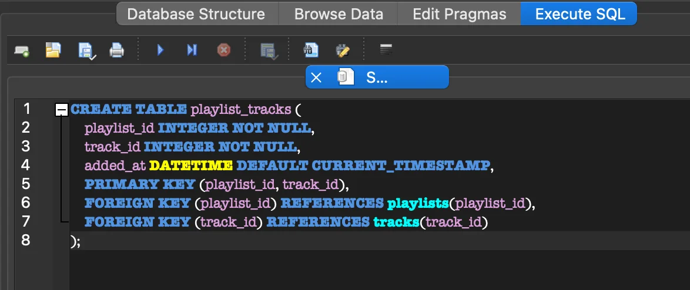
Task: Click the tracks reference table name
Action: pyautogui.click(x=396, y=222)
